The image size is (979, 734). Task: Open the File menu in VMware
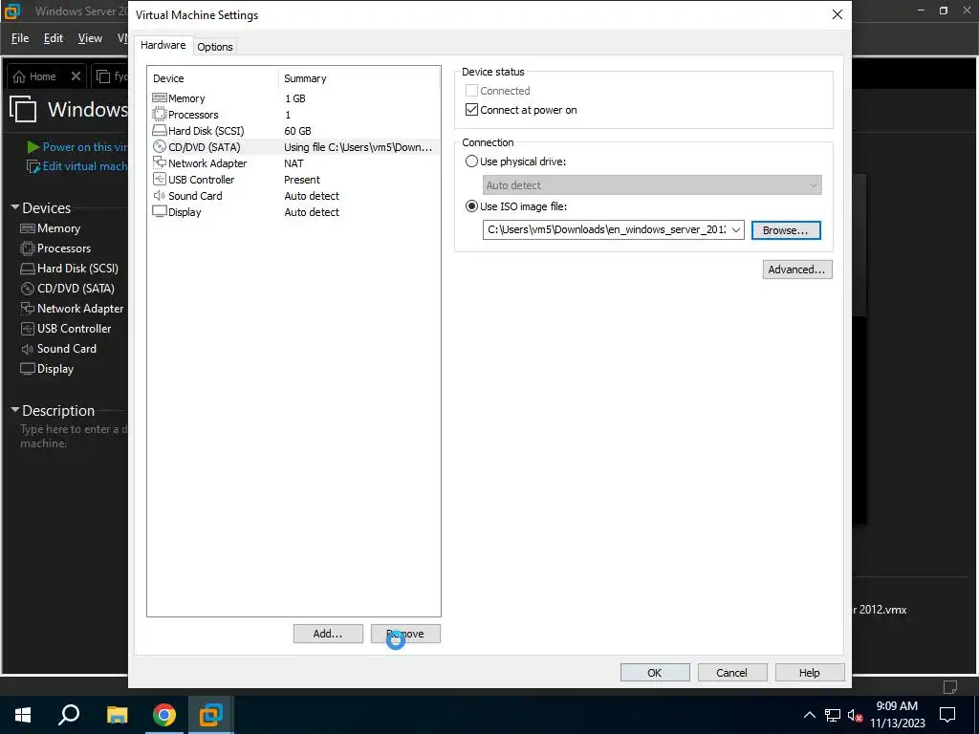tap(20, 38)
